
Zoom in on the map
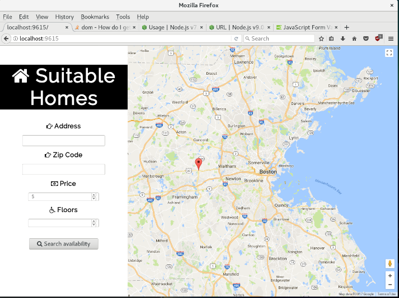coord(390,276)
